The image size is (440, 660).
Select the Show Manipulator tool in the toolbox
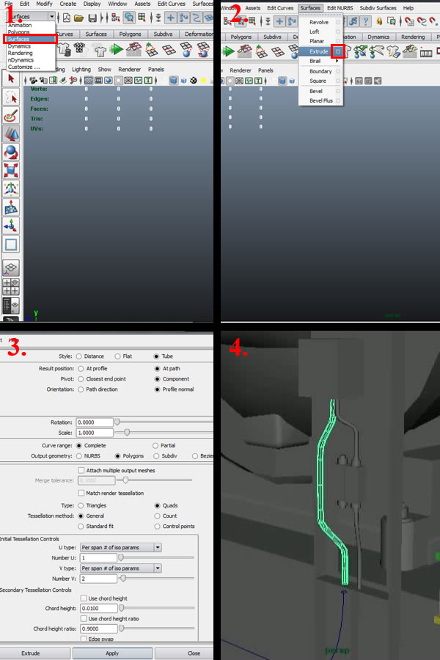coord(11,226)
